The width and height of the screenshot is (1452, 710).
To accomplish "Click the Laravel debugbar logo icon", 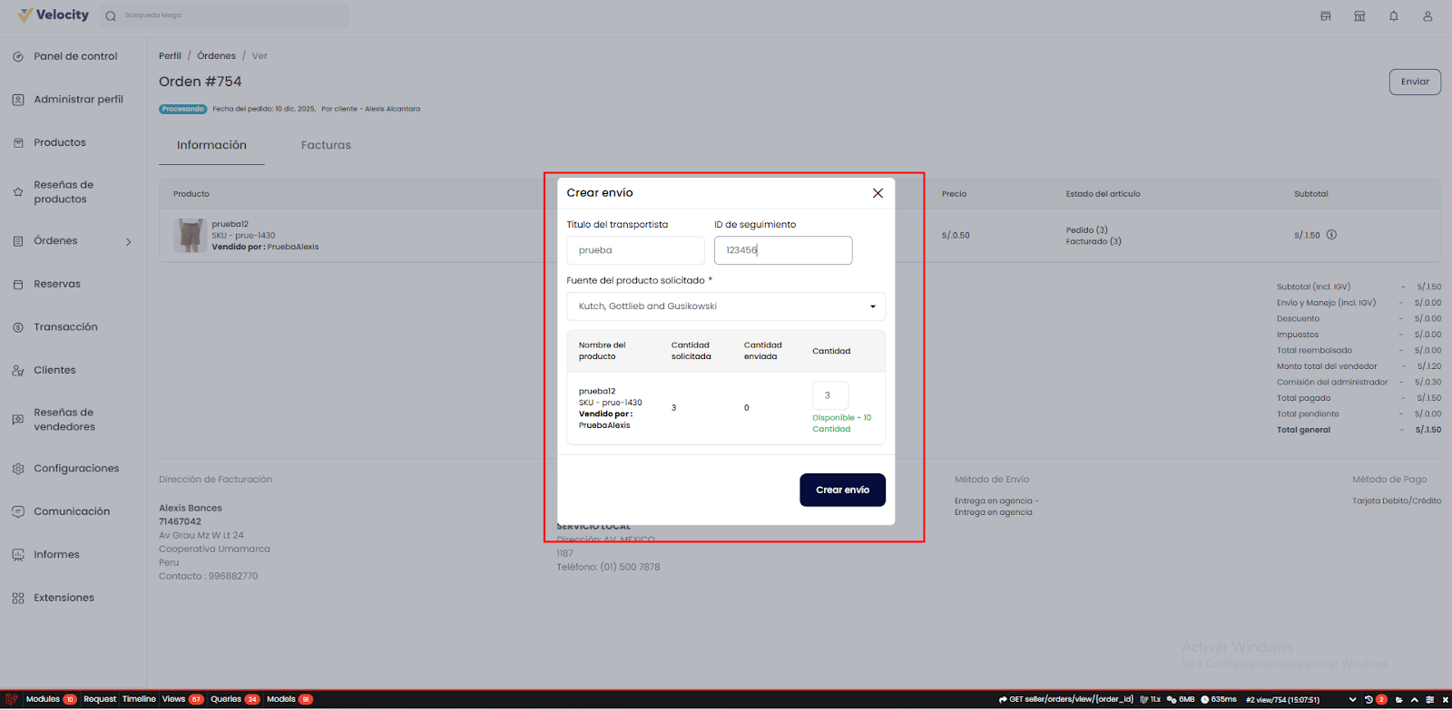I will [x=12, y=699].
